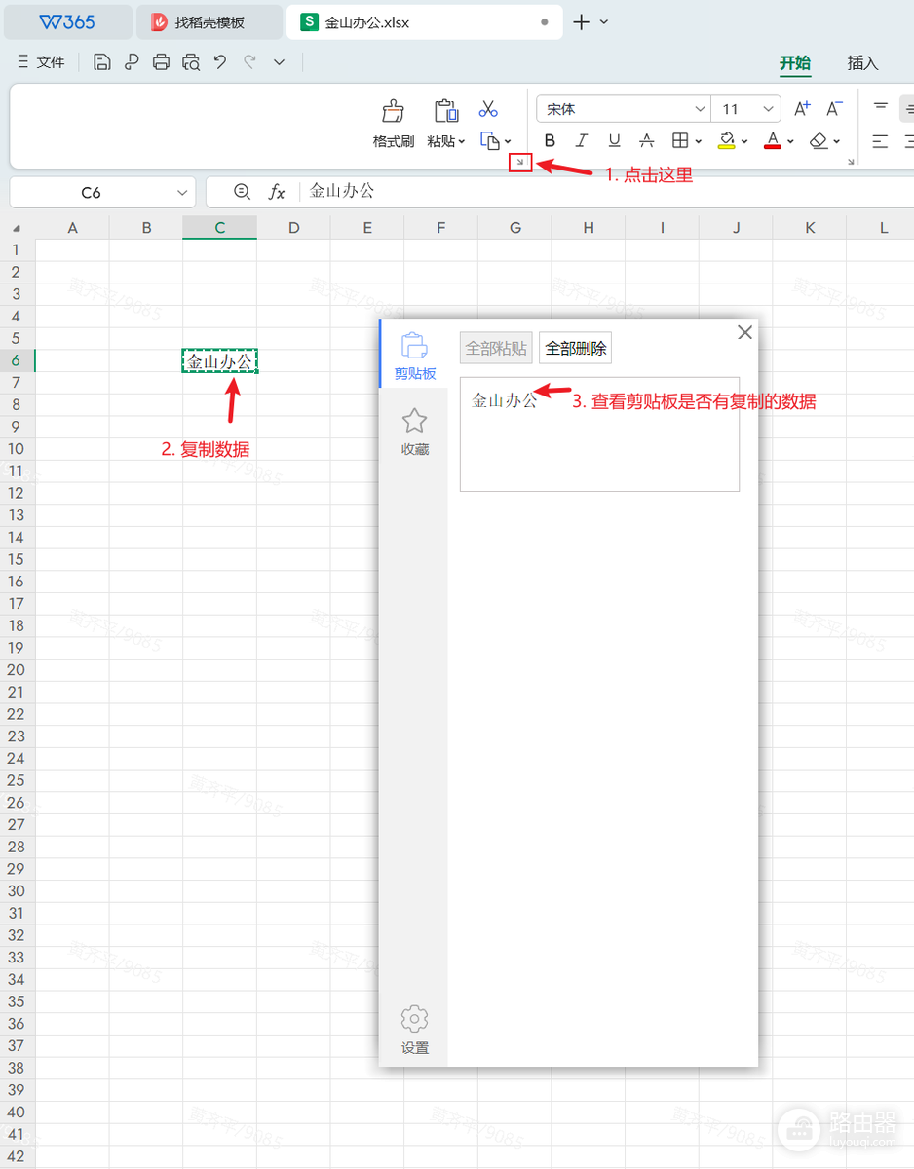Click the Redo arrow icon
The height and width of the screenshot is (1169, 914).
[250, 62]
